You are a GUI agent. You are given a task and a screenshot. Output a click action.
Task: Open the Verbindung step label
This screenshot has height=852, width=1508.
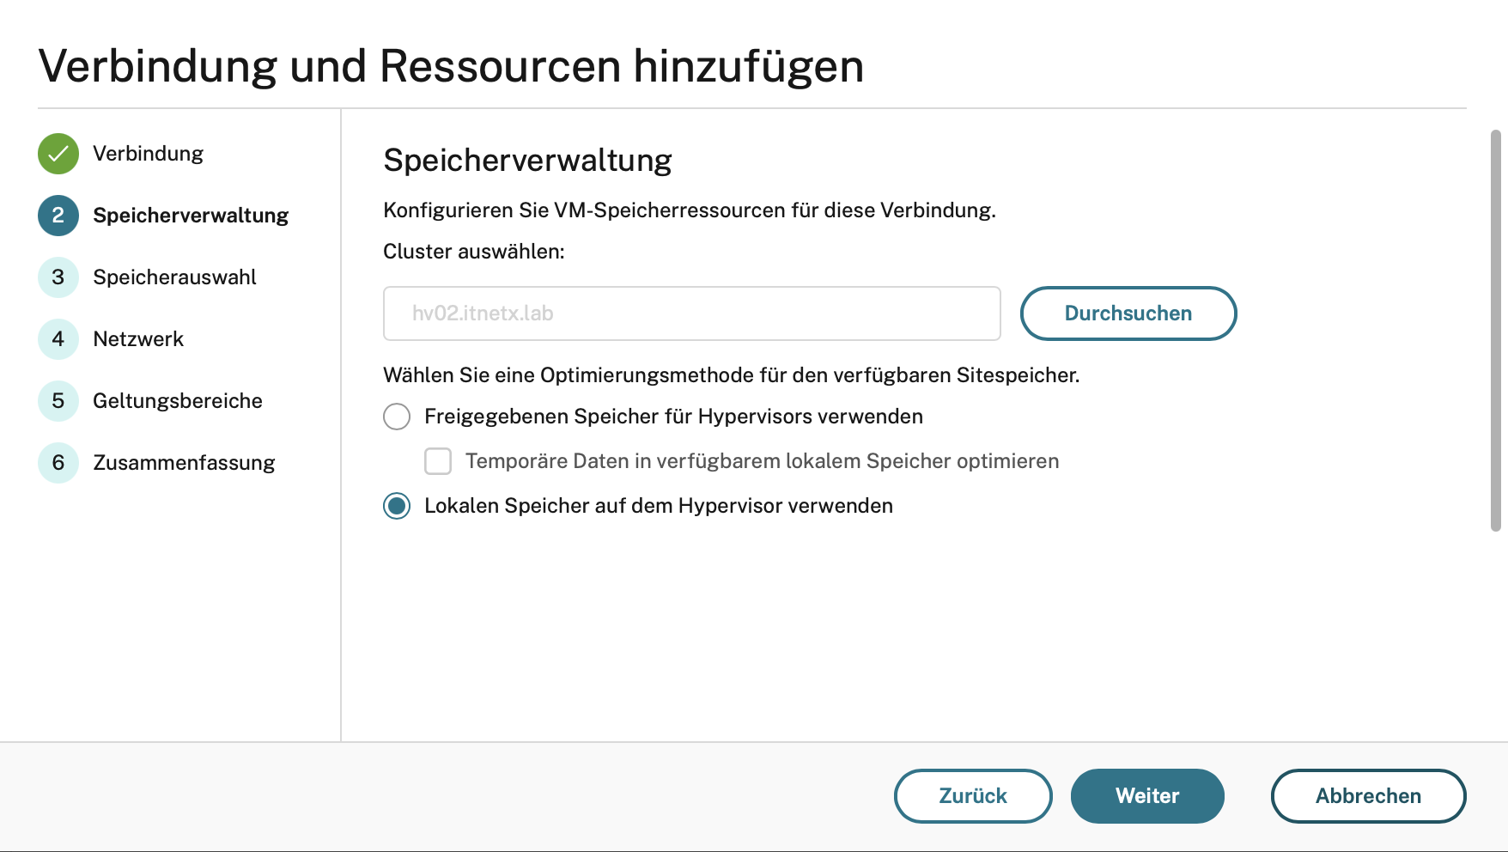point(148,154)
